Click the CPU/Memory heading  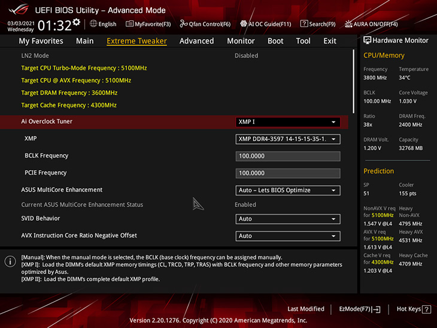pos(384,56)
